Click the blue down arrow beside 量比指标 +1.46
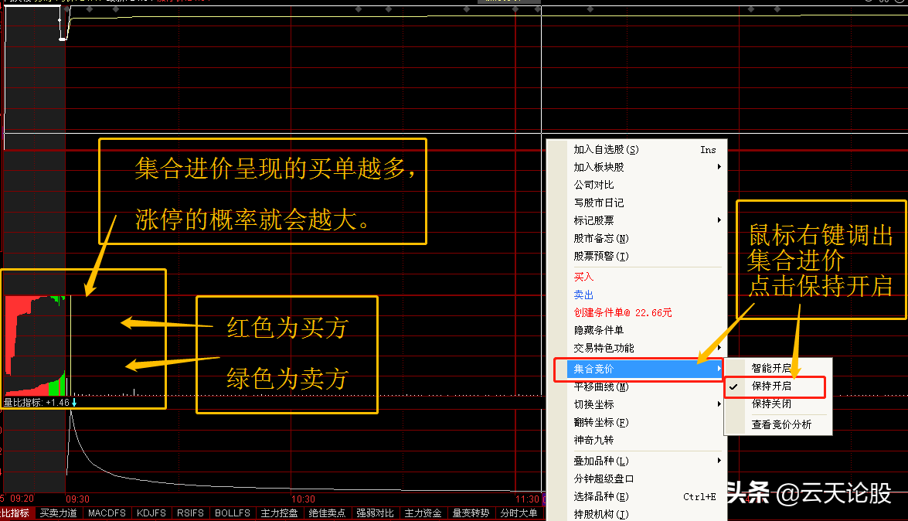908x521 pixels. (x=74, y=402)
